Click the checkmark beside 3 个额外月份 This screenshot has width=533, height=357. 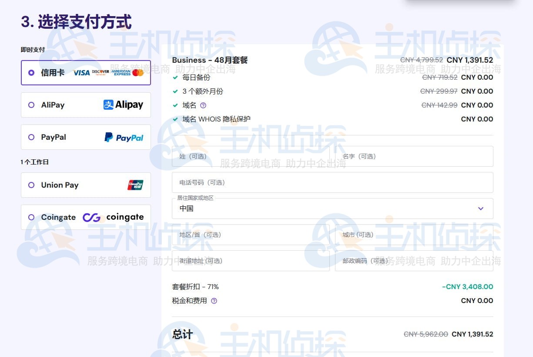click(175, 91)
